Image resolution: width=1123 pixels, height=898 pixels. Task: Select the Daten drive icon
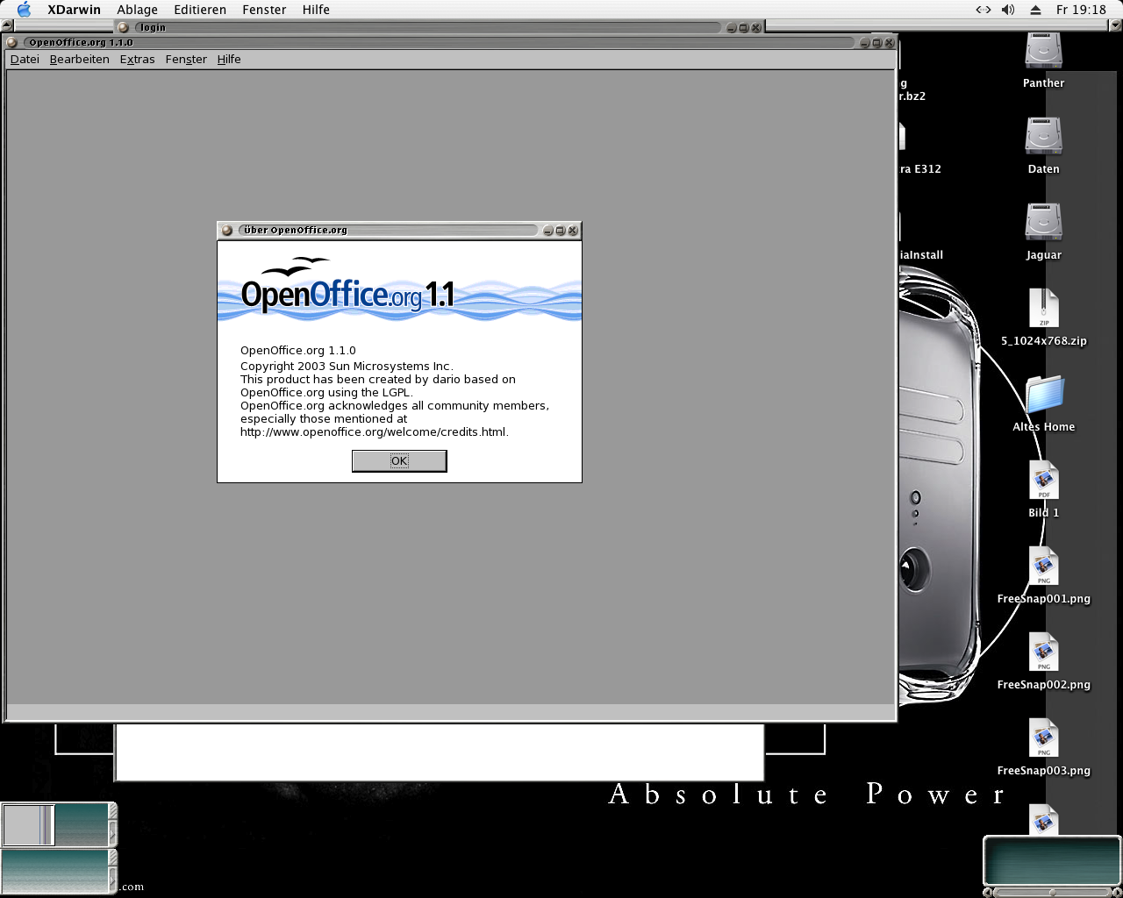(1043, 137)
